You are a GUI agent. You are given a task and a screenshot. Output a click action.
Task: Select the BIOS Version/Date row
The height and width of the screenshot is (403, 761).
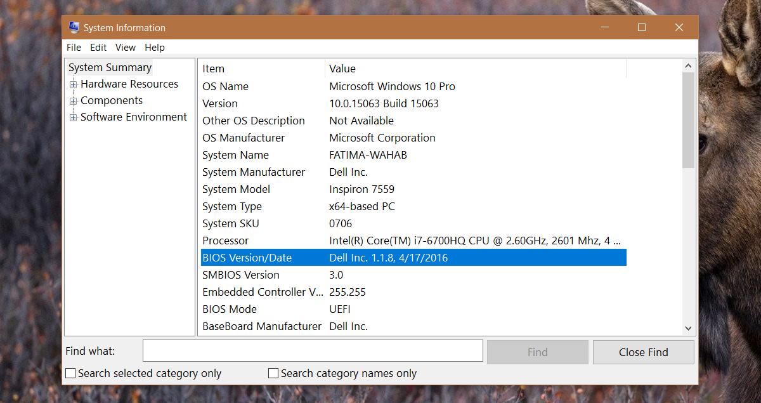(x=413, y=258)
